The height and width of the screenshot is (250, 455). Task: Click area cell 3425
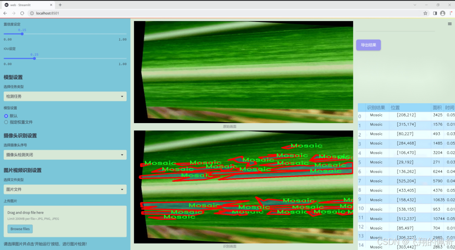click(437, 115)
